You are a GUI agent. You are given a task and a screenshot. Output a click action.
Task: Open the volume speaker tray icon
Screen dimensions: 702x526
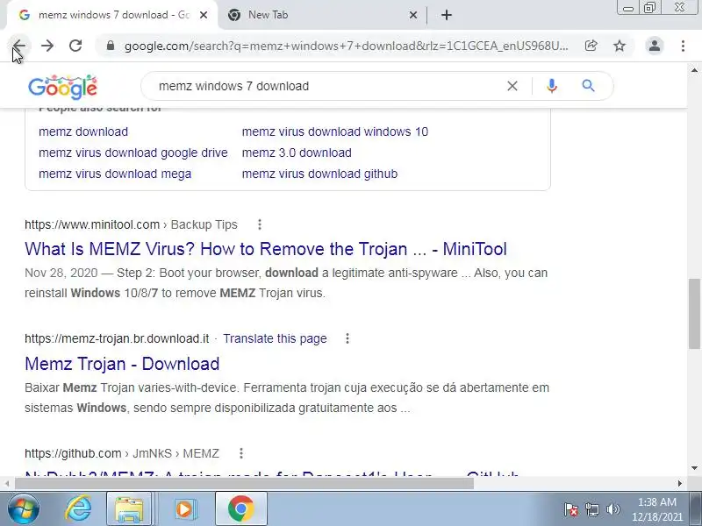(x=612, y=509)
